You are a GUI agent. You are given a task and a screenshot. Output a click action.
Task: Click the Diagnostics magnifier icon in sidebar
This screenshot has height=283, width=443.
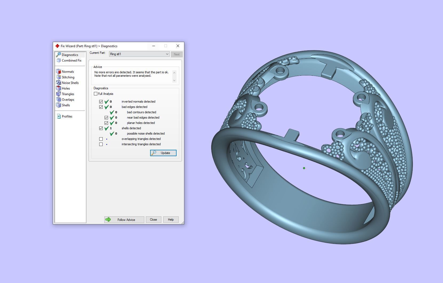point(58,55)
